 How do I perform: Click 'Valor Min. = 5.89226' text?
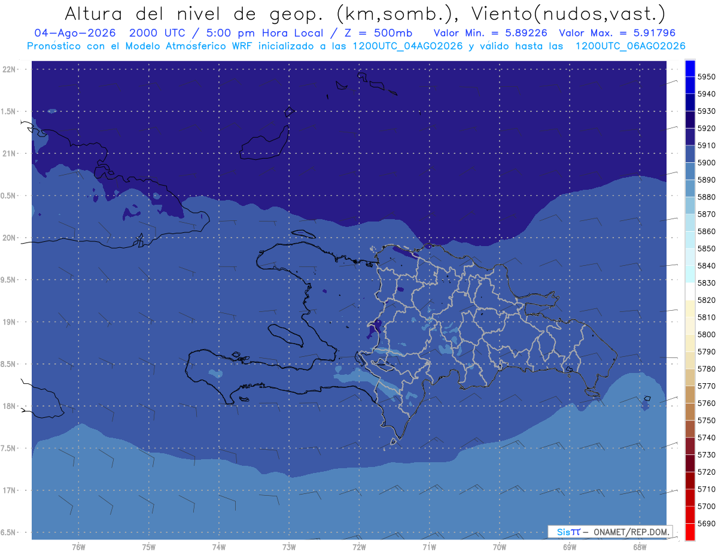pyautogui.click(x=491, y=33)
